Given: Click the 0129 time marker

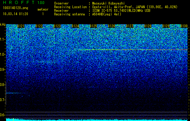Looking at the screenshot, I should click(x=166, y=26).
